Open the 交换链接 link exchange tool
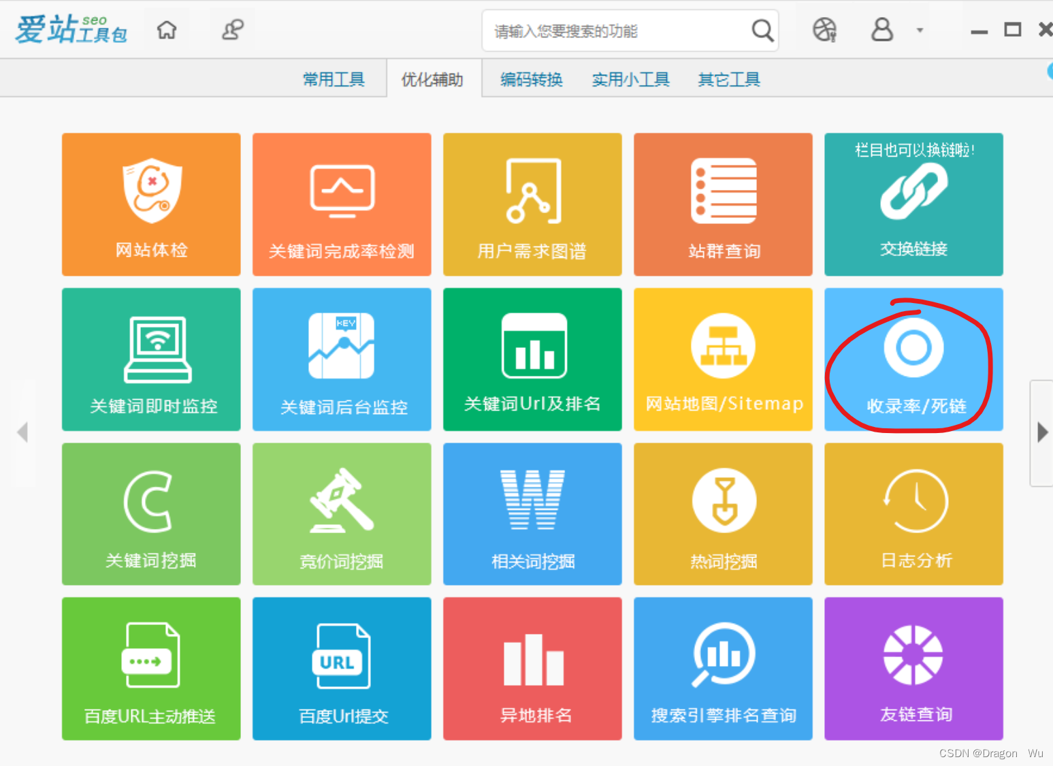Viewport: 1053px width, 766px height. click(x=913, y=204)
